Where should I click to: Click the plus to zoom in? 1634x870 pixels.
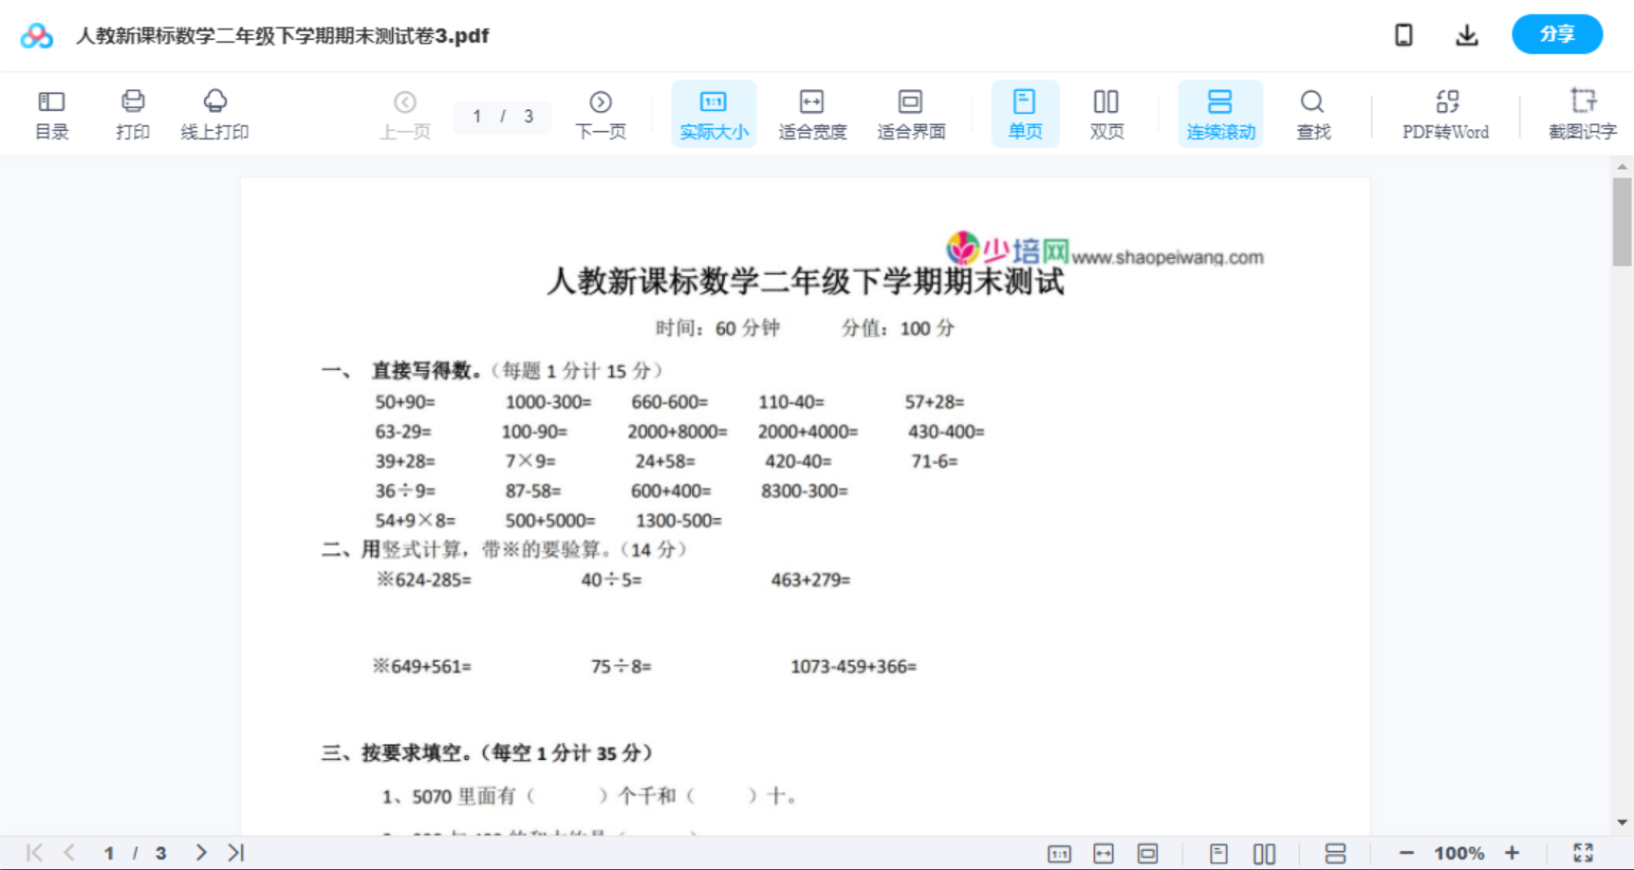[1513, 852]
